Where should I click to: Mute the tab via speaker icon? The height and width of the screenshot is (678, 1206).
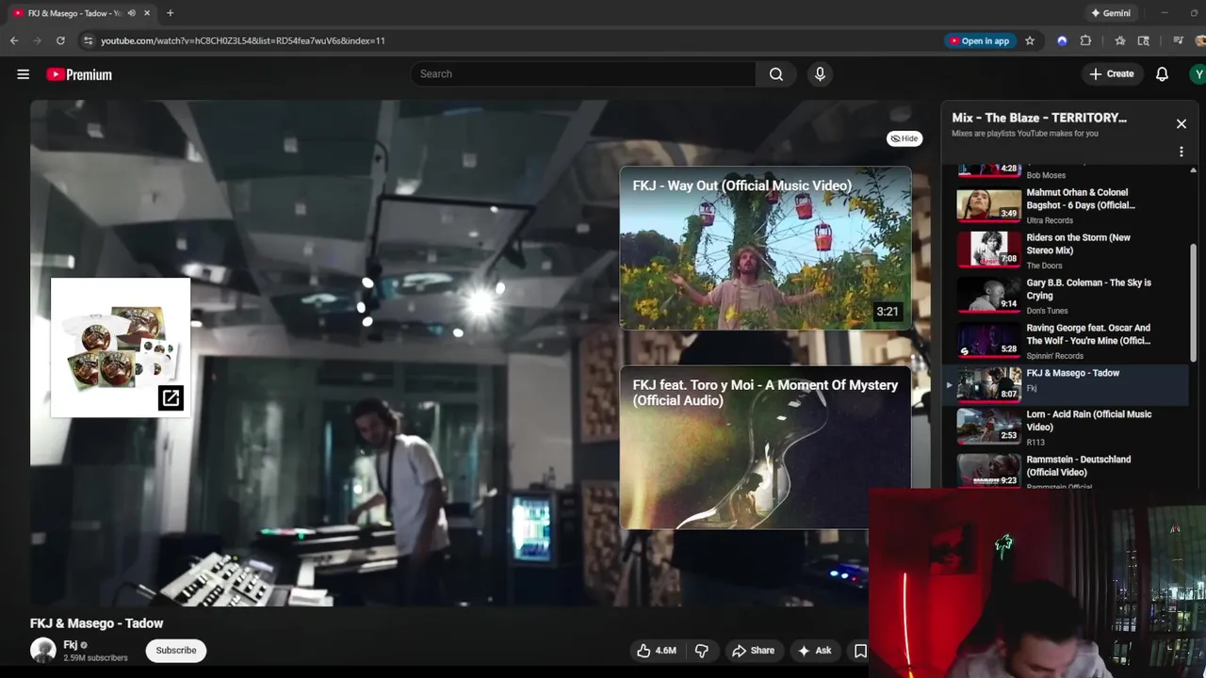(131, 13)
